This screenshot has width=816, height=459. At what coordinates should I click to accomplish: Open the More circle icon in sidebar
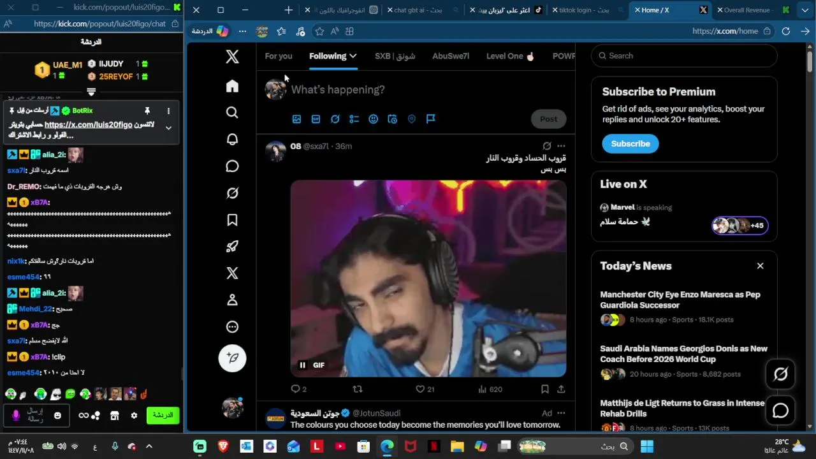click(x=232, y=327)
